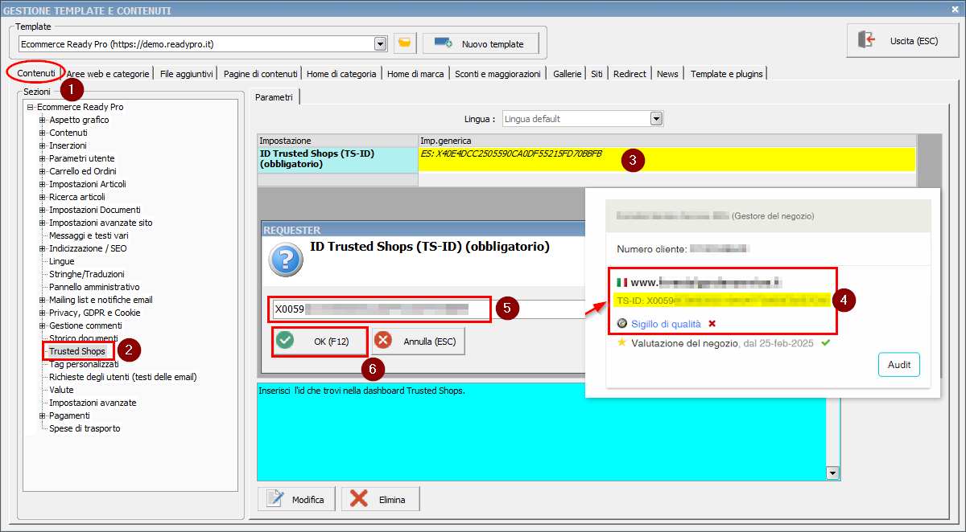Select Spese di trasporto tree item
Image resolution: width=966 pixels, height=532 pixels.
tap(85, 428)
